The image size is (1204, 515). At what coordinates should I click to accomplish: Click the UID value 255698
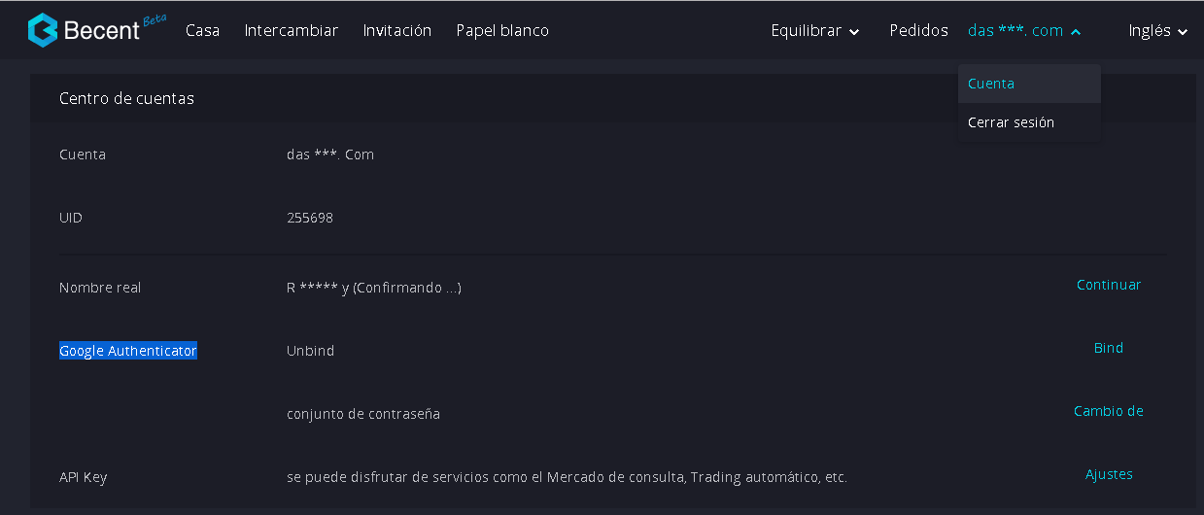click(310, 218)
